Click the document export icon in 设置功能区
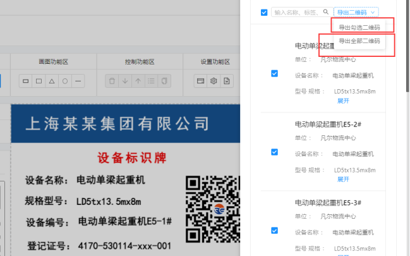 227,82
